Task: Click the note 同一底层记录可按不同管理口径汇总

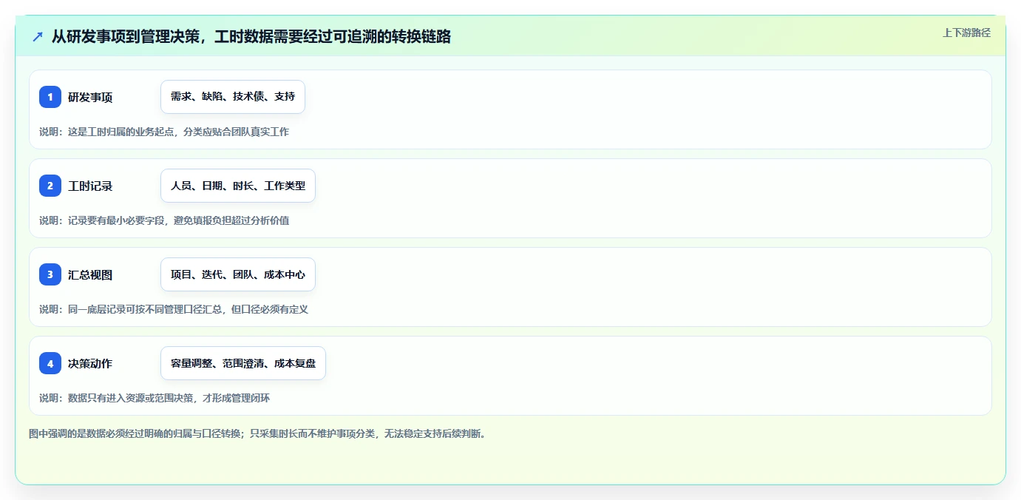Action: tap(174, 309)
